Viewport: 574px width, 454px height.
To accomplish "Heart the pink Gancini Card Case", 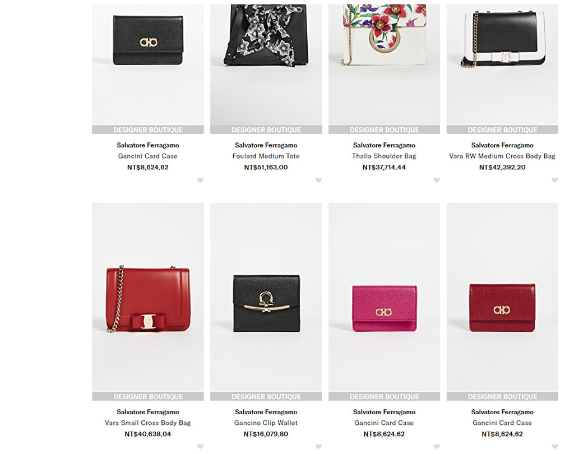I will click(x=436, y=446).
